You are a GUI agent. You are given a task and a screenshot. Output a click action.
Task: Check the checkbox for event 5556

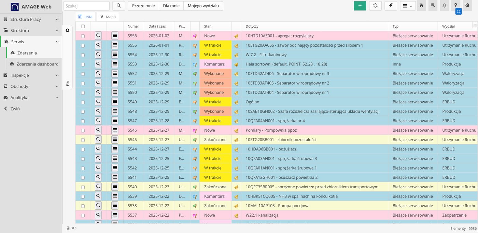[83, 36]
